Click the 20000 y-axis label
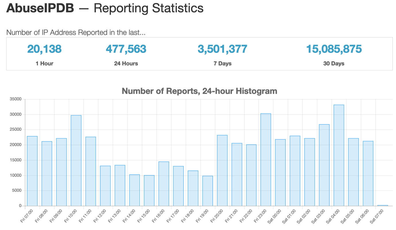 [x=16, y=145]
